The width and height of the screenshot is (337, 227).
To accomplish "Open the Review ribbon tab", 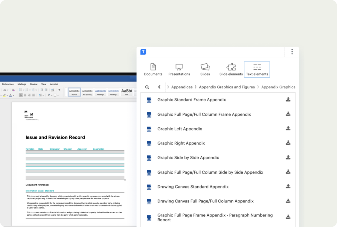I will pyautogui.click(x=34, y=84).
